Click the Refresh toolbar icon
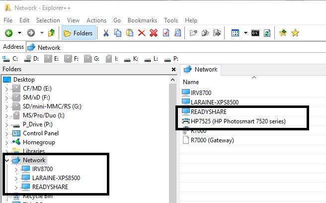This screenshot has height=203, width=326. pyautogui.click(x=267, y=33)
